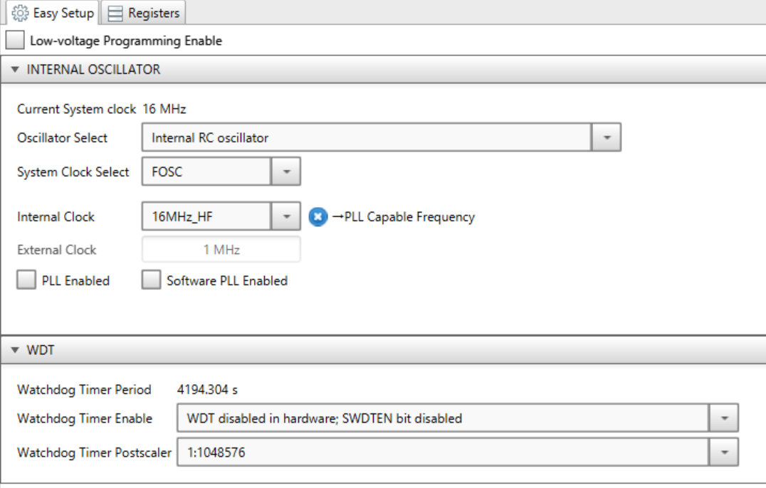
Task: Enable Low-voltage Programming checkbox
Action: pyautogui.click(x=16, y=41)
